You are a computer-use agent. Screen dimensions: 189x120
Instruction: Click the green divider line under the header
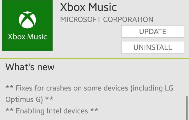pyautogui.click(x=94, y=59)
